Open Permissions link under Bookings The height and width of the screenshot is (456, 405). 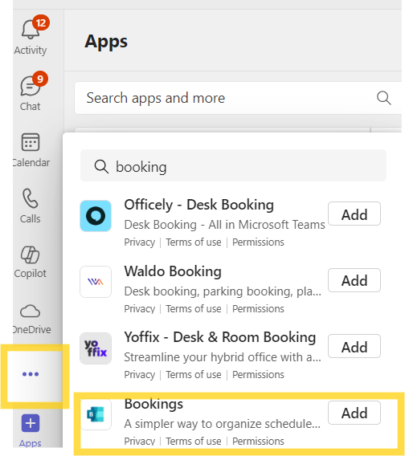258,442
